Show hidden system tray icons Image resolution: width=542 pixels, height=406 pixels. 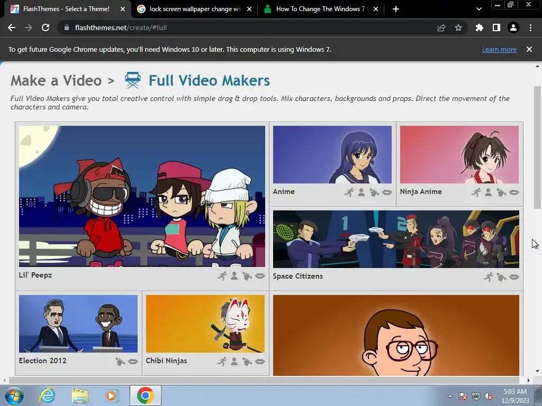coord(450,396)
